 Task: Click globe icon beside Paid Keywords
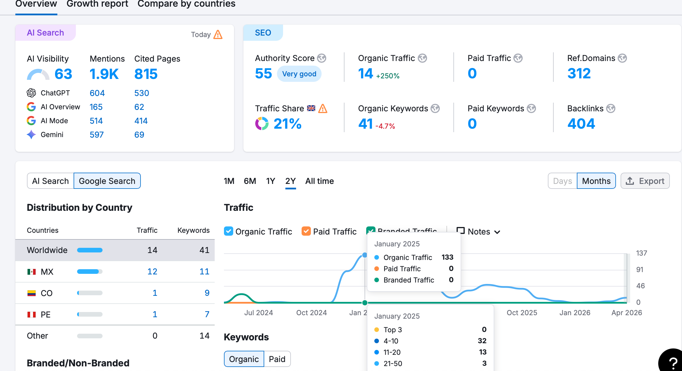tap(531, 108)
